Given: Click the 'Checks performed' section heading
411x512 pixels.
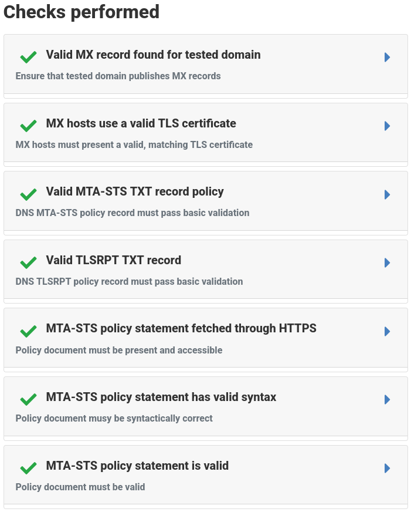Looking at the screenshot, I should [81, 12].
